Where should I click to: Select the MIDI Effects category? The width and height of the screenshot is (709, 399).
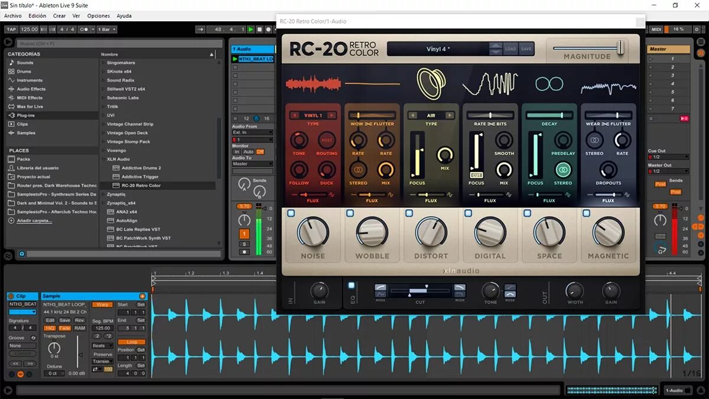(30, 98)
